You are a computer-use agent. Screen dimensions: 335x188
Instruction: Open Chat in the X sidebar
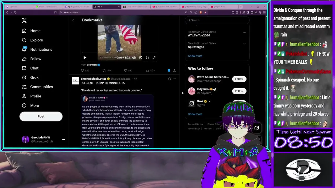coord(30,68)
